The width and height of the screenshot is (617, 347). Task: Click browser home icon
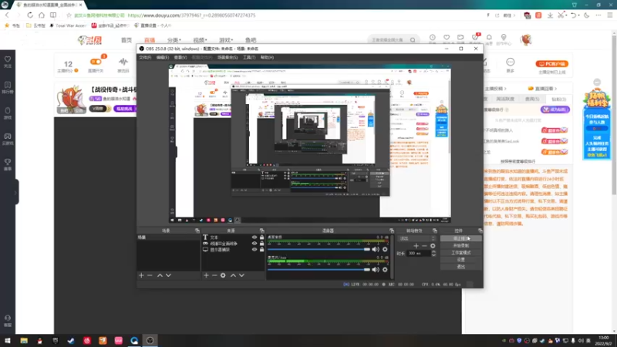tap(42, 15)
